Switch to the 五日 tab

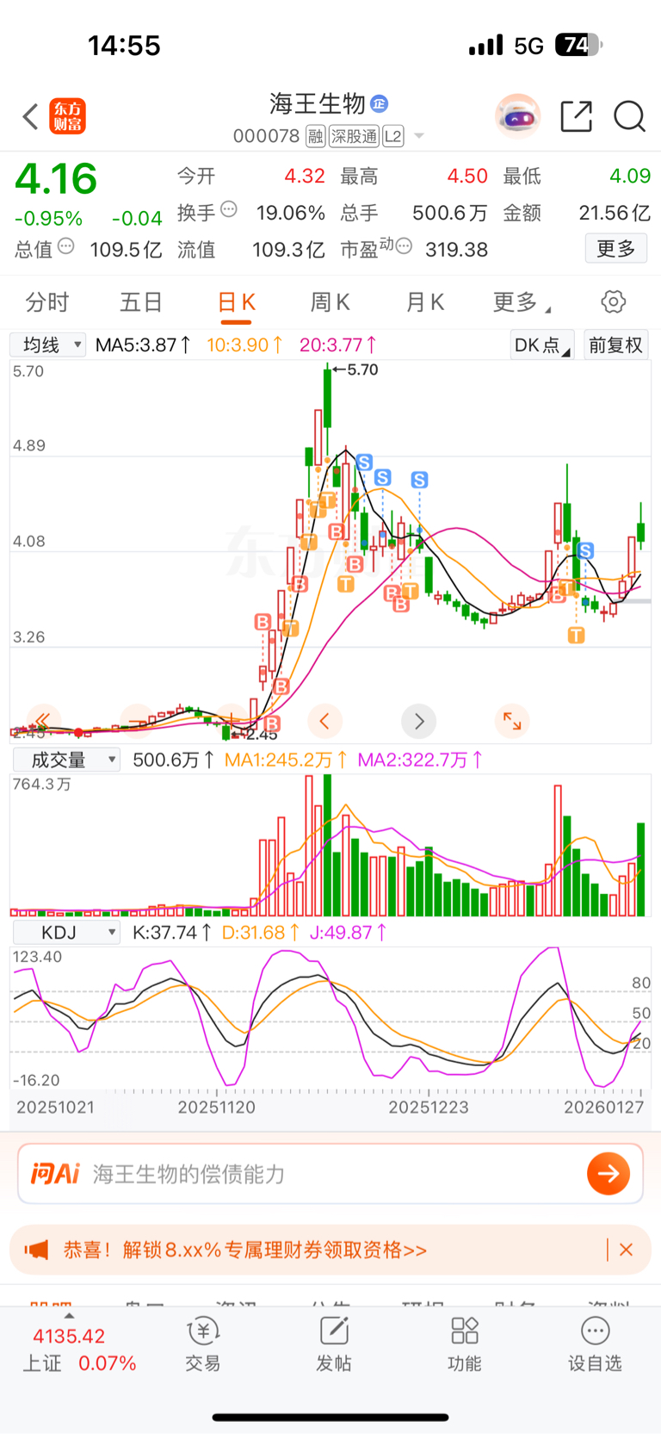(x=141, y=302)
